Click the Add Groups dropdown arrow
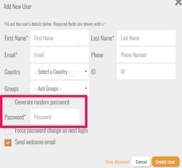 [x=86, y=88]
